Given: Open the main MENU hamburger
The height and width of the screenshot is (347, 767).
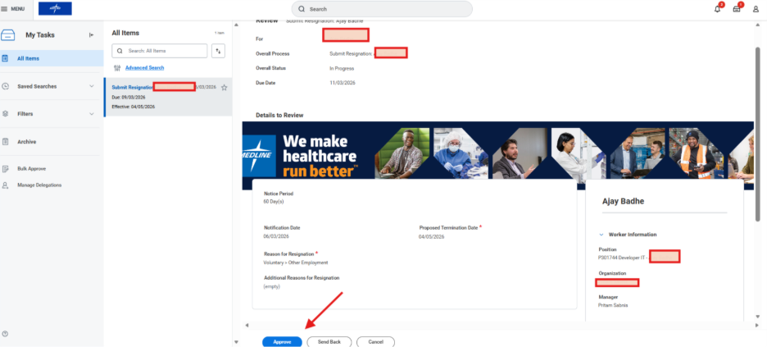Looking at the screenshot, I should [x=12, y=8].
